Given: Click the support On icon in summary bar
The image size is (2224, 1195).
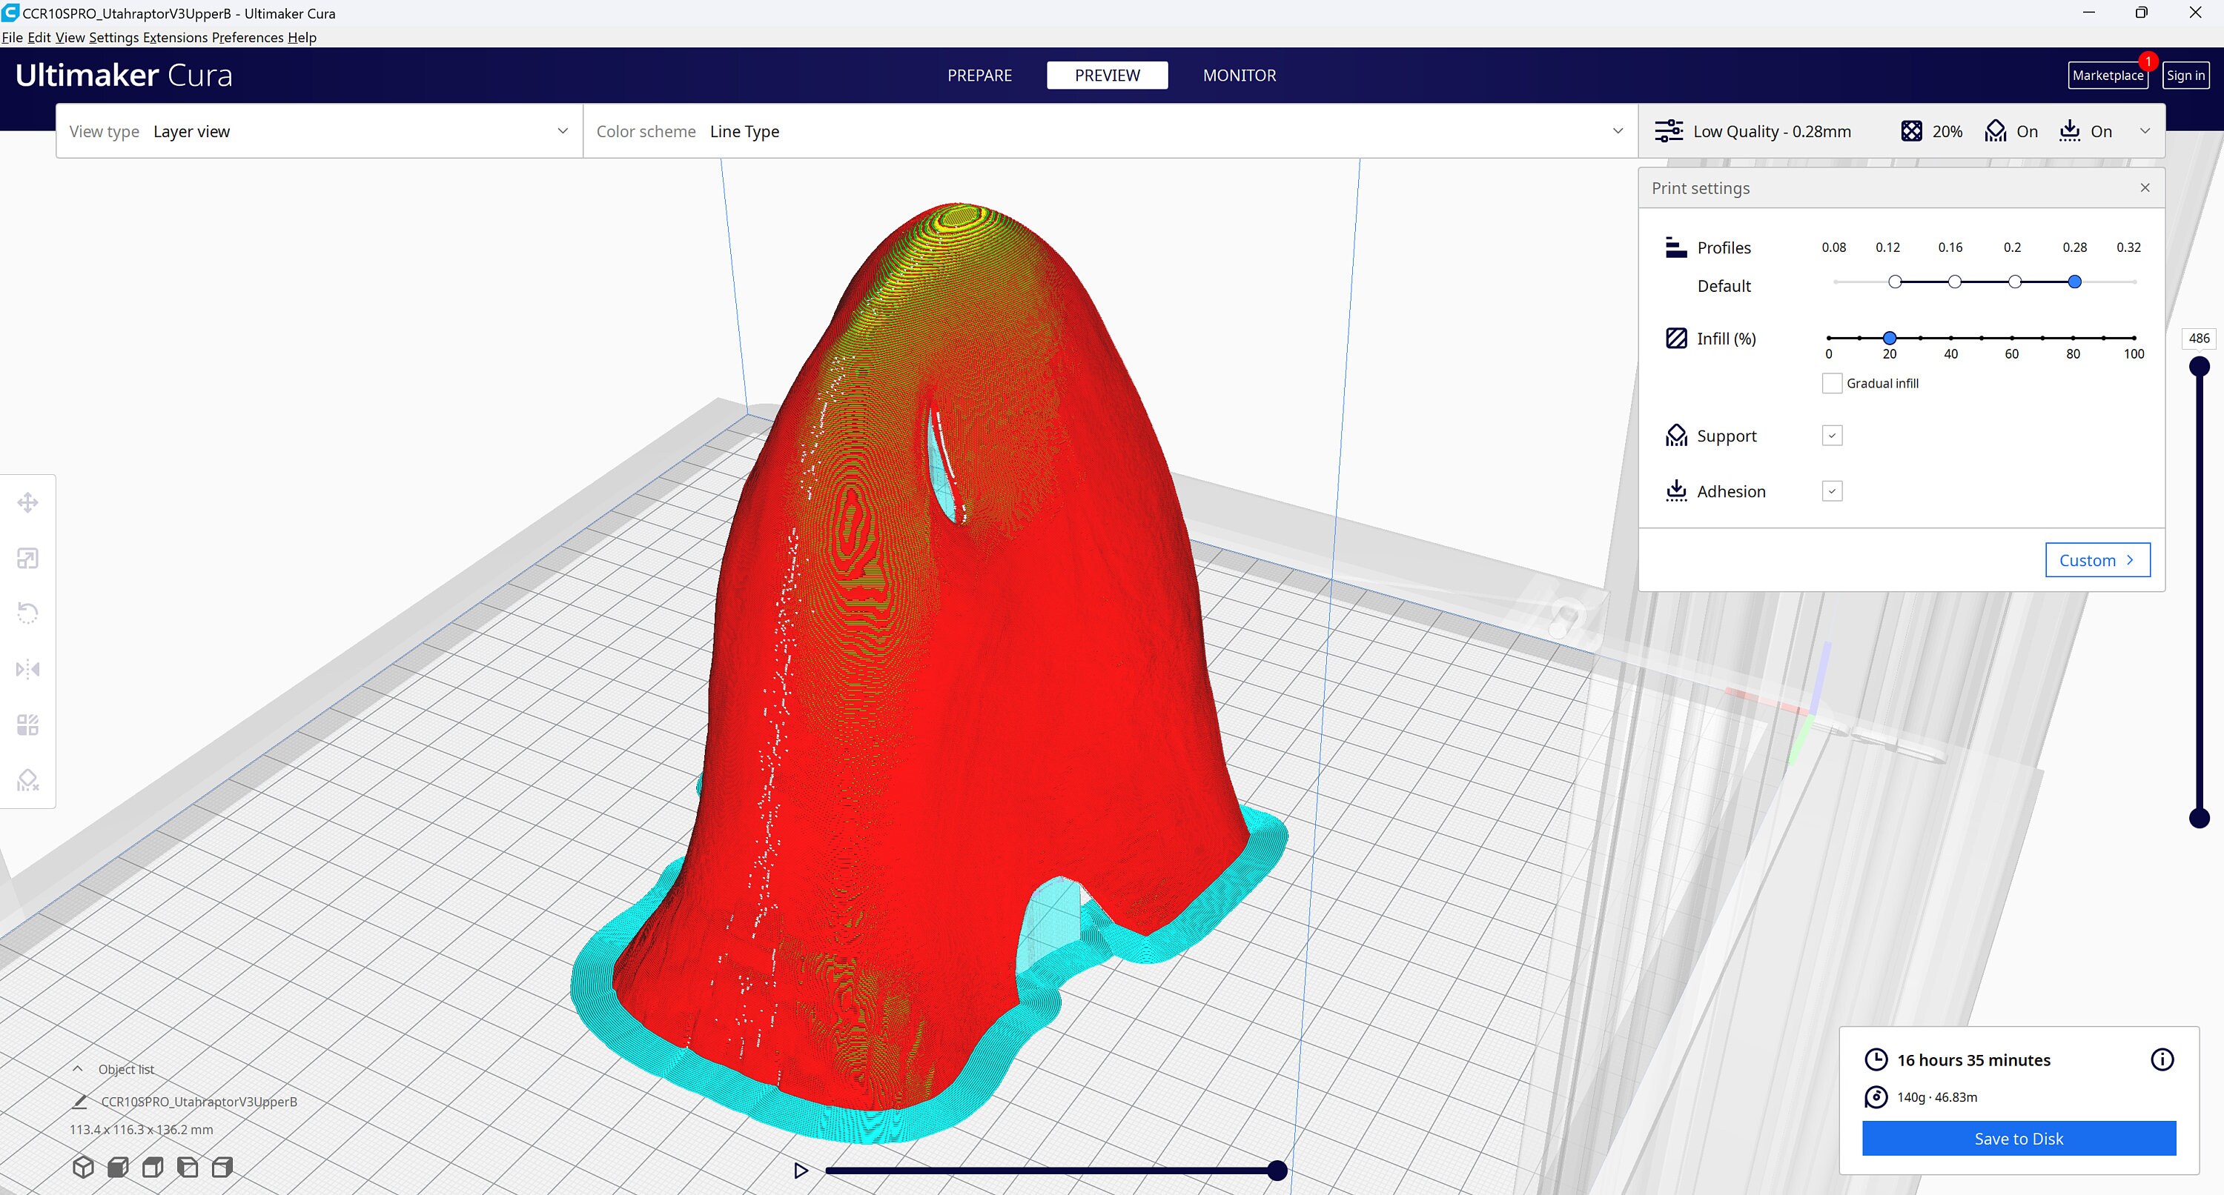Looking at the screenshot, I should click(x=1995, y=131).
